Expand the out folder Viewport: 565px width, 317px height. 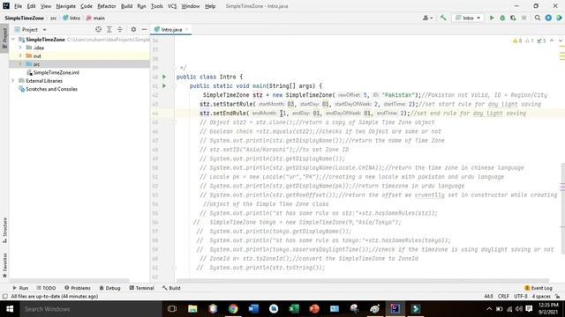pyautogui.click(x=20, y=55)
